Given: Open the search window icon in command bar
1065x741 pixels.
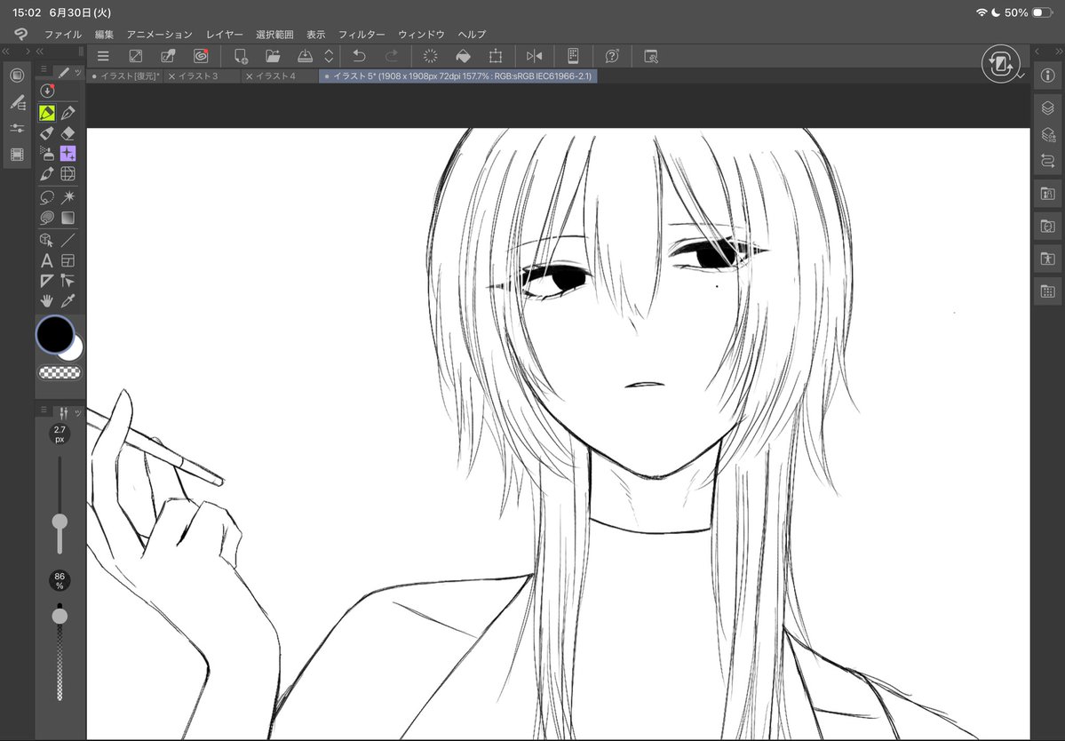Looking at the screenshot, I should [x=651, y=56].
